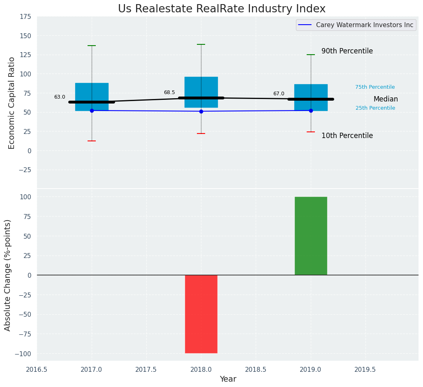Click the chart title Us Realestate RealRate Industry Index
The height and width of the screenshot is (387, 423).
pos(222,9)
